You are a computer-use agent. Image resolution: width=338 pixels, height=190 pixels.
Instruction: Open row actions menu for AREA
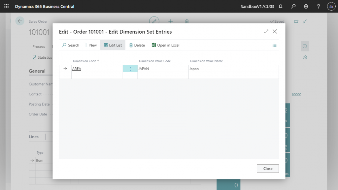click(x=130, y=69)
